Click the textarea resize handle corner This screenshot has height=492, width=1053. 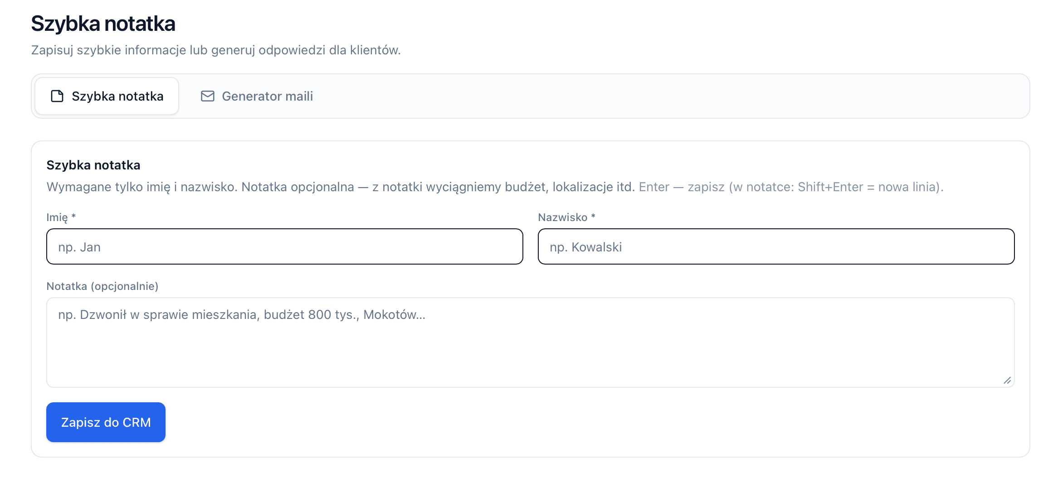coord(1007,381)
